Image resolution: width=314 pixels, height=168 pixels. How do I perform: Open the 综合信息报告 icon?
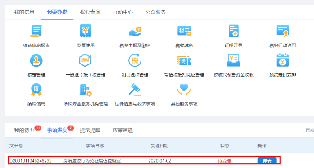tap(36, 31)
